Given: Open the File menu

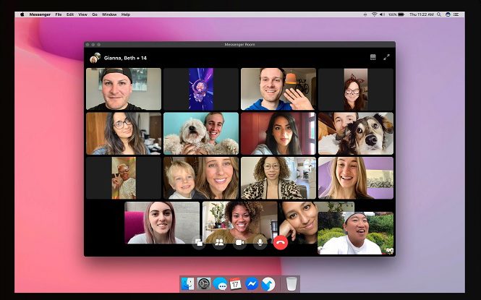Looking at the screenshot, I should pyautogui.click(x=58, y=14).
